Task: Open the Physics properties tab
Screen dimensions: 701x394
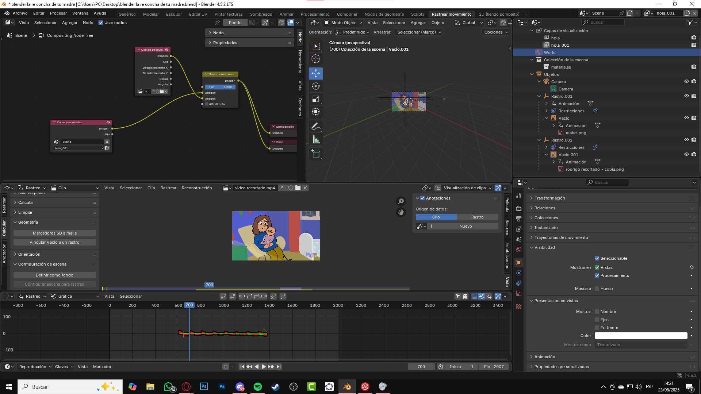Action: coord(519,273)
